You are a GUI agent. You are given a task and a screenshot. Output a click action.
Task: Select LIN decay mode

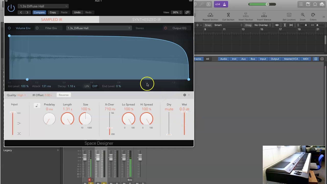[x=87, y=86]
